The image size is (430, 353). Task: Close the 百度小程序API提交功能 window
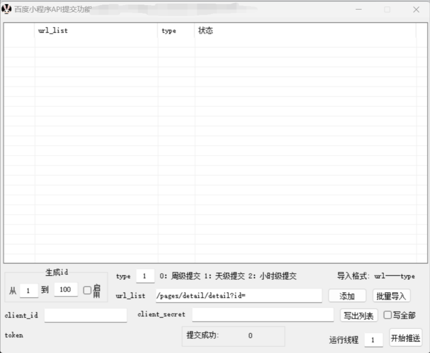point(416,10)
